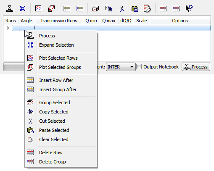The height and width of the screenshot is (171, 214).
Task: Click the Process sigma icon in toolbar
Action: pos(10,8)
